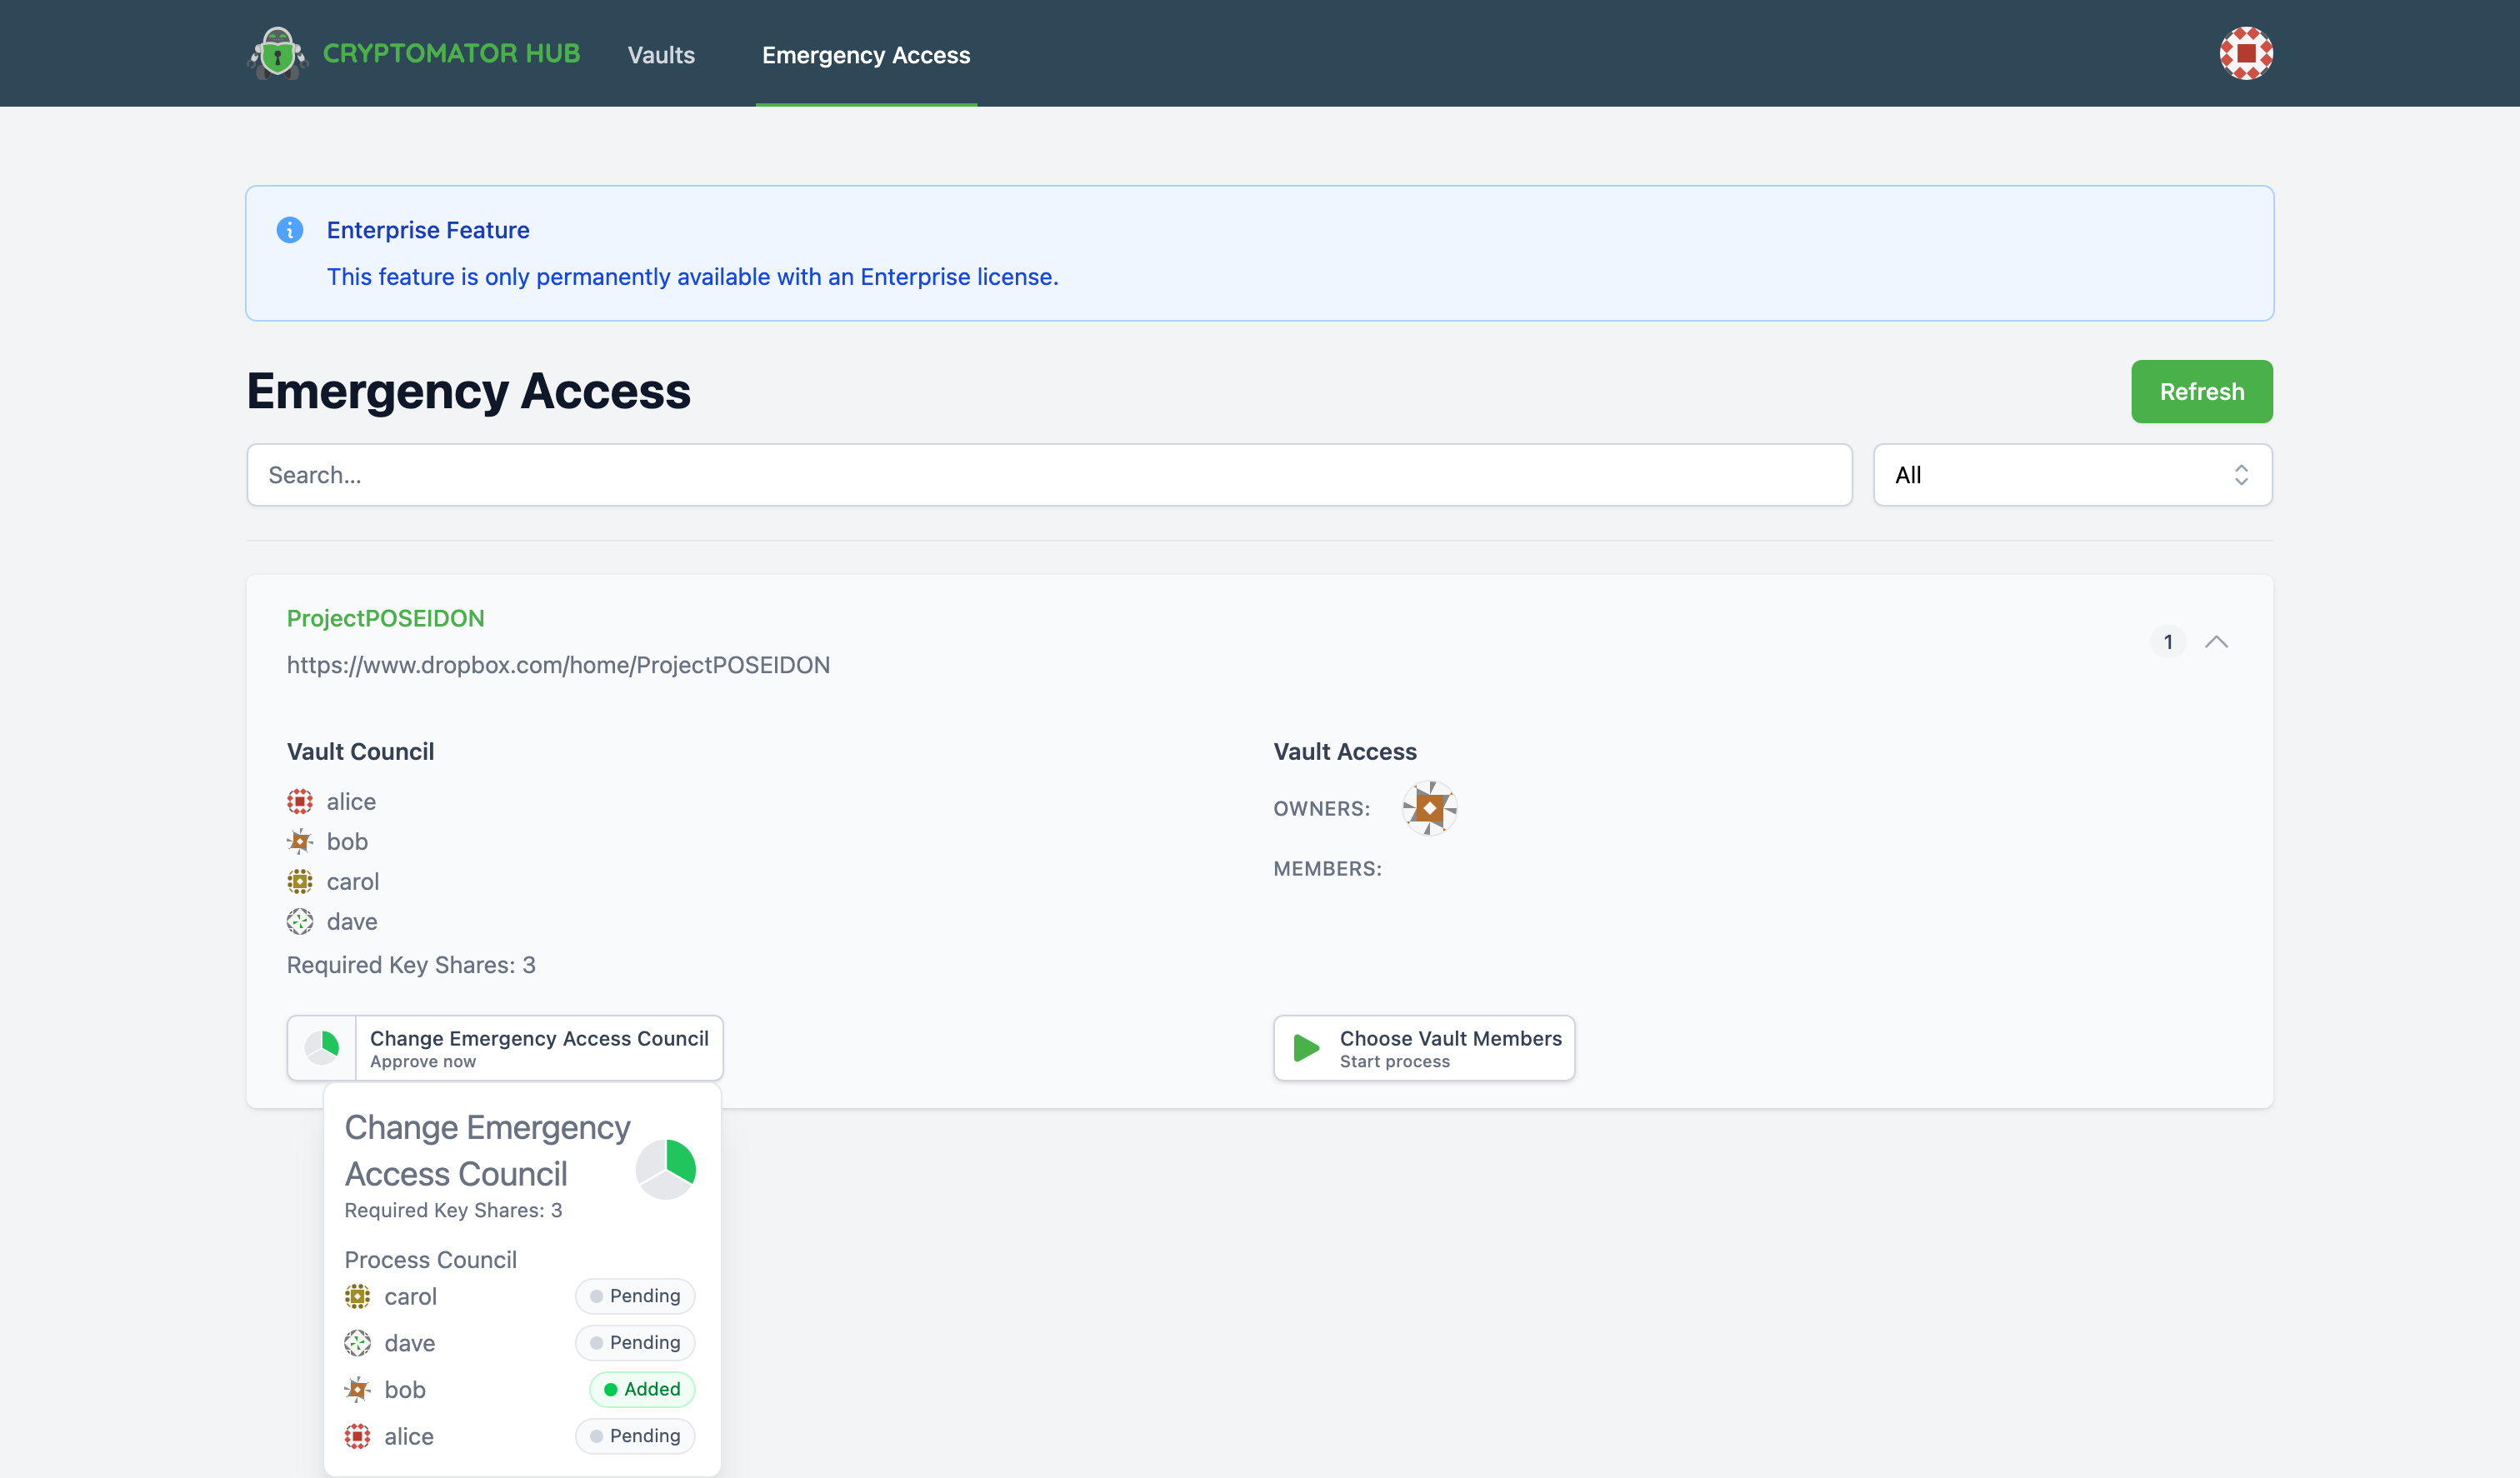This screenshot has width=2520, height=1478.
Task: Click bob's Added status badge
Action: click(641, 1389)
